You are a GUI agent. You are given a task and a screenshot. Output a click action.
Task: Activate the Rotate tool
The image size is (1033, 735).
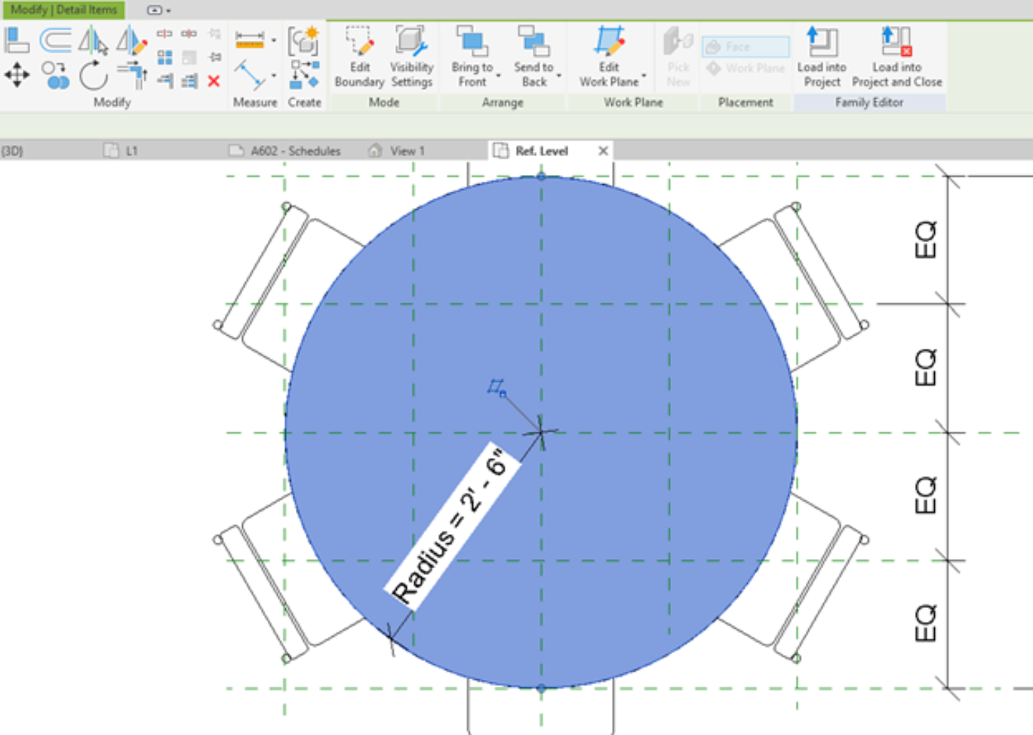coord(94,76)
